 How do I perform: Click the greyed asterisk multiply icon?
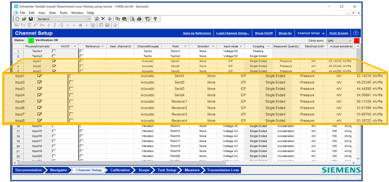pyautogui.click(x=80, y=25)
